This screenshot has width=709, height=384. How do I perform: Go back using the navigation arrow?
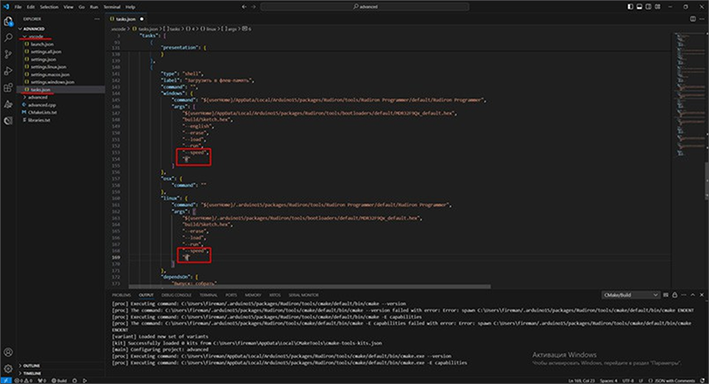[x=245, y=6]
